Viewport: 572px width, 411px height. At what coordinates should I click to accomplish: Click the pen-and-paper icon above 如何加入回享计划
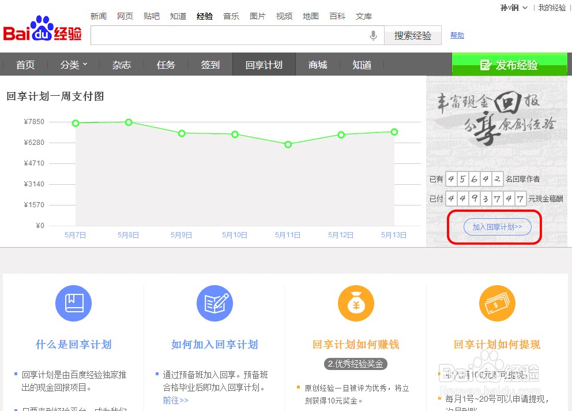pos(215,303)
